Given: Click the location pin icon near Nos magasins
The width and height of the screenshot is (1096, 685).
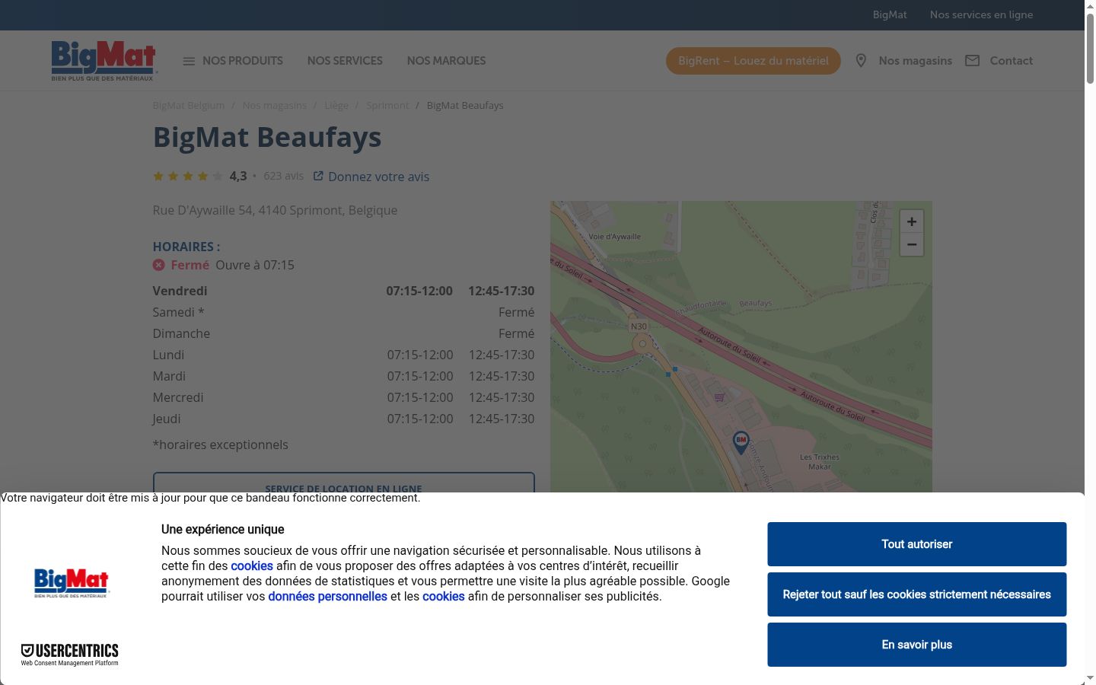Looking at the screenshot, I should click(x=861, y=61).
